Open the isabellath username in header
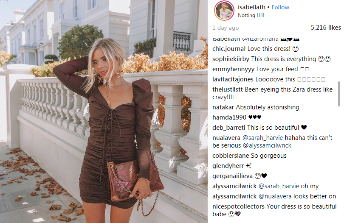Image resolution: width=344 pixels, height=223 pixels. pyautogui.click(x=251, y=7)
